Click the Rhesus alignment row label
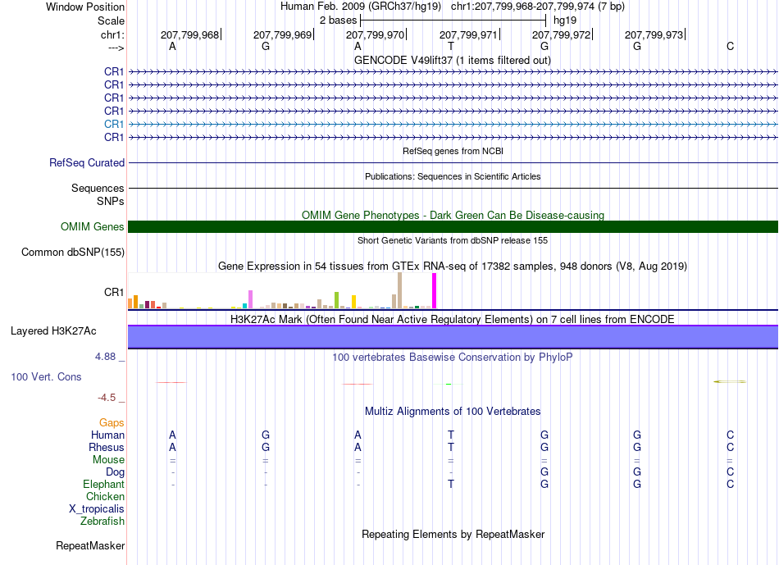Viewport: 779px width, 565px height. click(107, 447)
